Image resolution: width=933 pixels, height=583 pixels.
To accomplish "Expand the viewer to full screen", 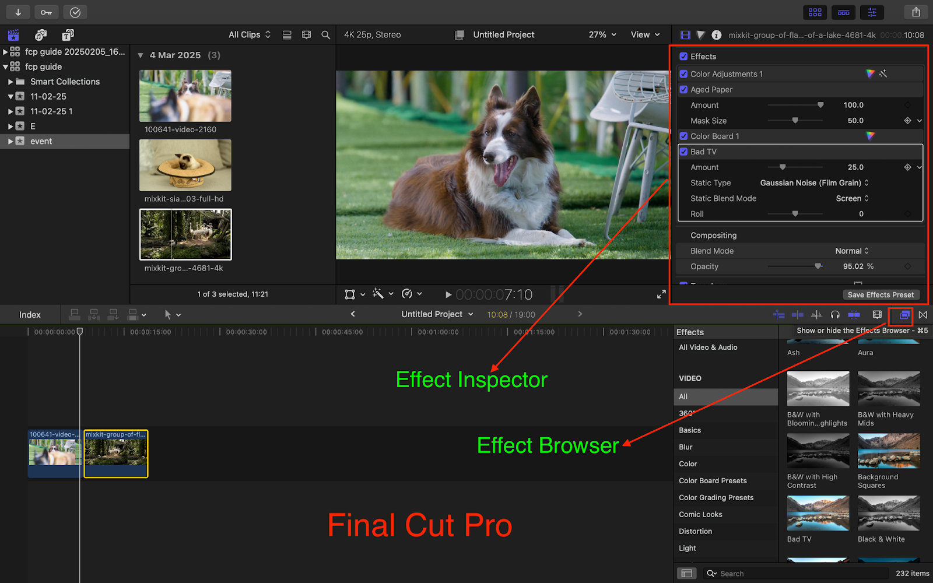I will pos(661,294).
